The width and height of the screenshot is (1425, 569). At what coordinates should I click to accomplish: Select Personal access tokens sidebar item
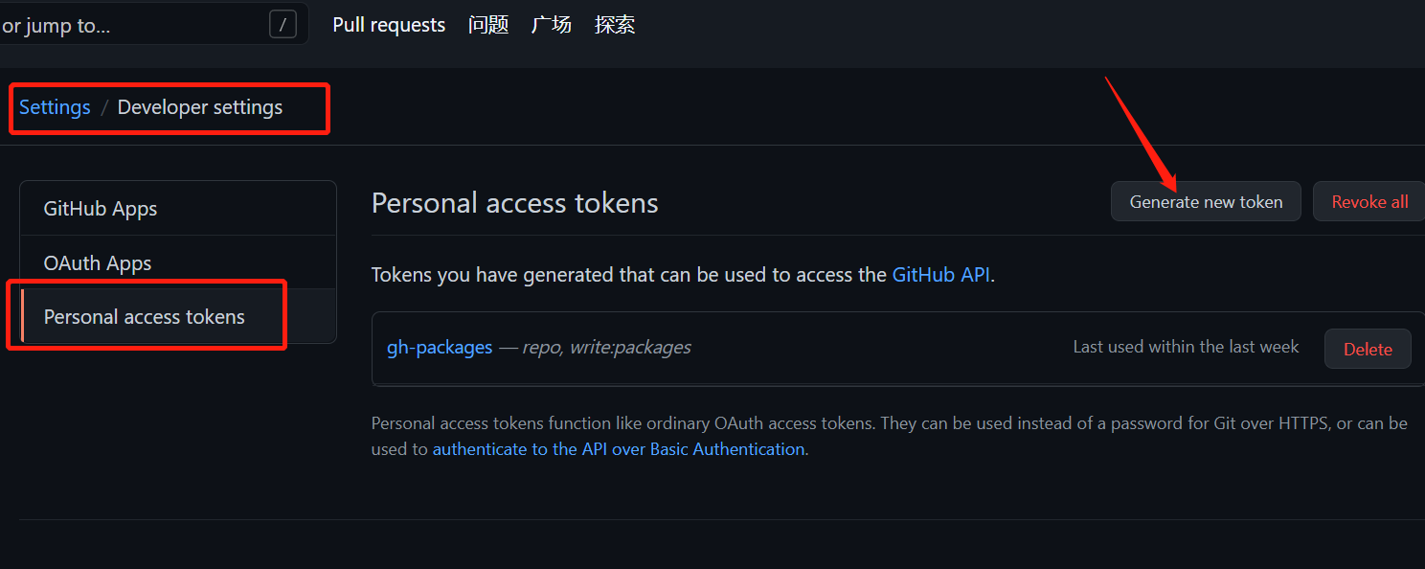point(178,316)
